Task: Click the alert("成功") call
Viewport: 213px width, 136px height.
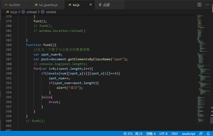Action: coord(70,88)
